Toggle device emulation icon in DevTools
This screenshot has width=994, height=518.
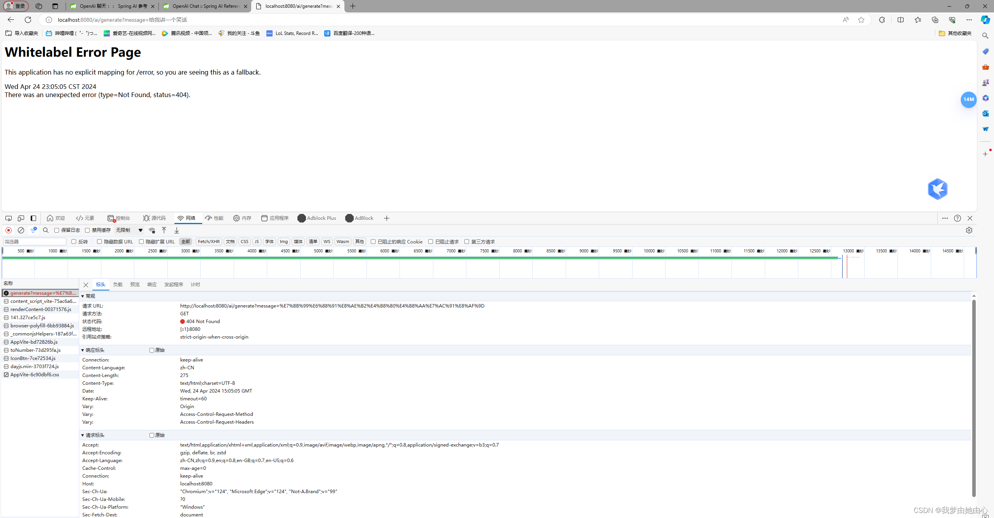click(x=21, y=218)
